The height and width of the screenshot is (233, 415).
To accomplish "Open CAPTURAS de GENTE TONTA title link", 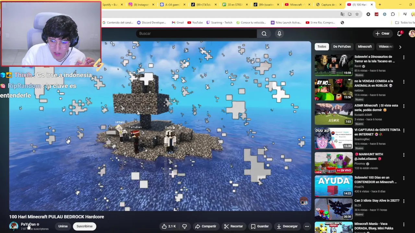I will point(377,132).
